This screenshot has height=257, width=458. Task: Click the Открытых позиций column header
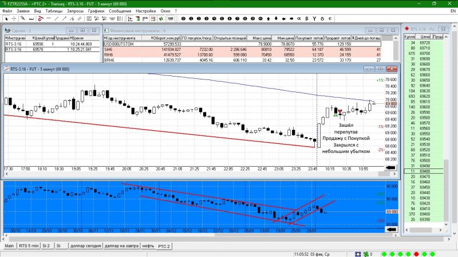(x=230, y=38)
